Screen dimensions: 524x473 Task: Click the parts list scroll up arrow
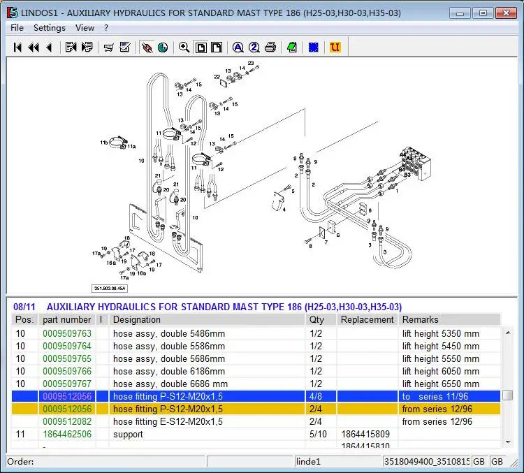point(508,333)
